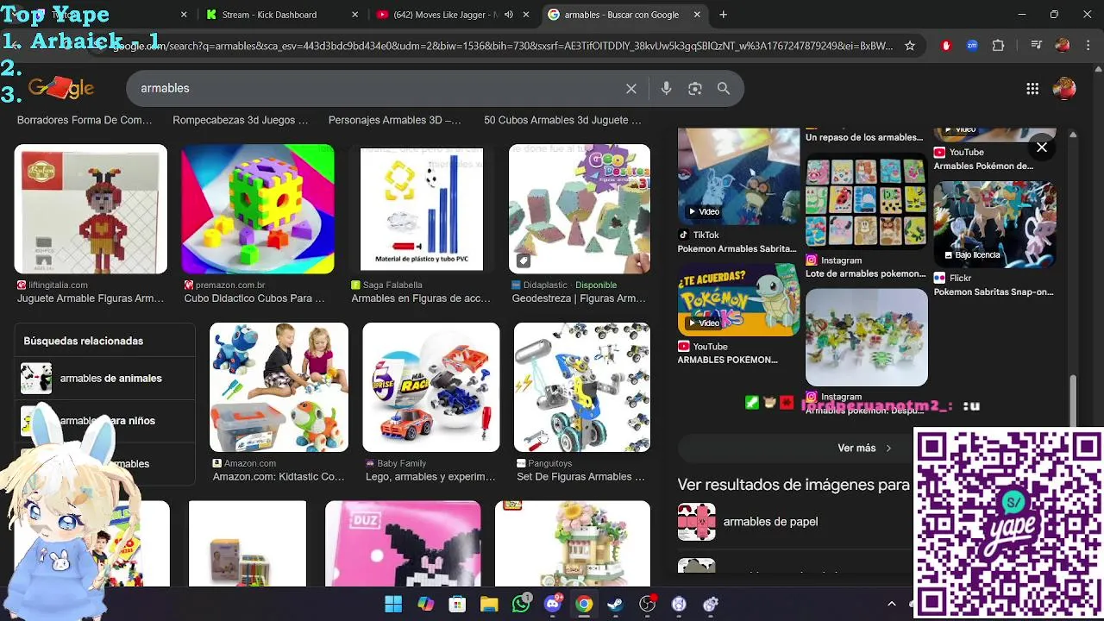Image resolution: width=1104 pixels, height=621 pixels.
Task: Open Rompecabezas 3d Juegos result title
Action: (240, 120)
